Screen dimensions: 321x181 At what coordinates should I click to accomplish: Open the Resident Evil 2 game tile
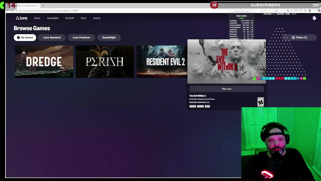pyautogui.click(x=162, y=62)
